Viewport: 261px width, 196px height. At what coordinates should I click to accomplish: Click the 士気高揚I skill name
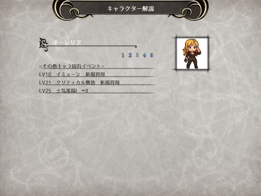point(67,91)
